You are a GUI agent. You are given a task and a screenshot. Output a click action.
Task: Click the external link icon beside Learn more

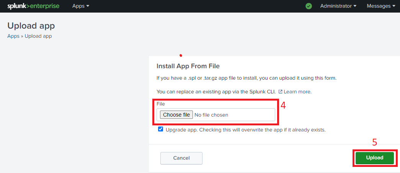281,92
